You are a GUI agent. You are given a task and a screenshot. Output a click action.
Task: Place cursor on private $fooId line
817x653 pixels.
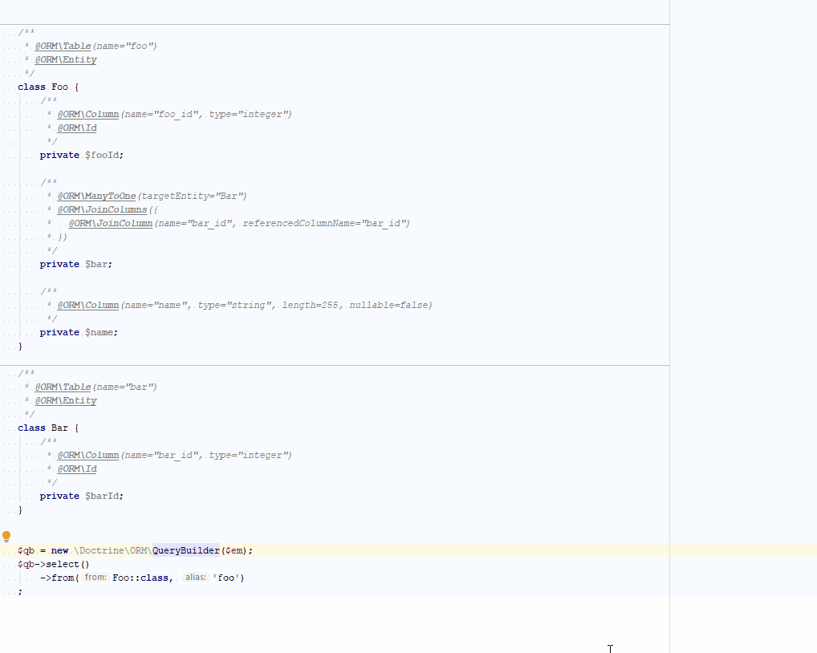click(x=81, y=155)
